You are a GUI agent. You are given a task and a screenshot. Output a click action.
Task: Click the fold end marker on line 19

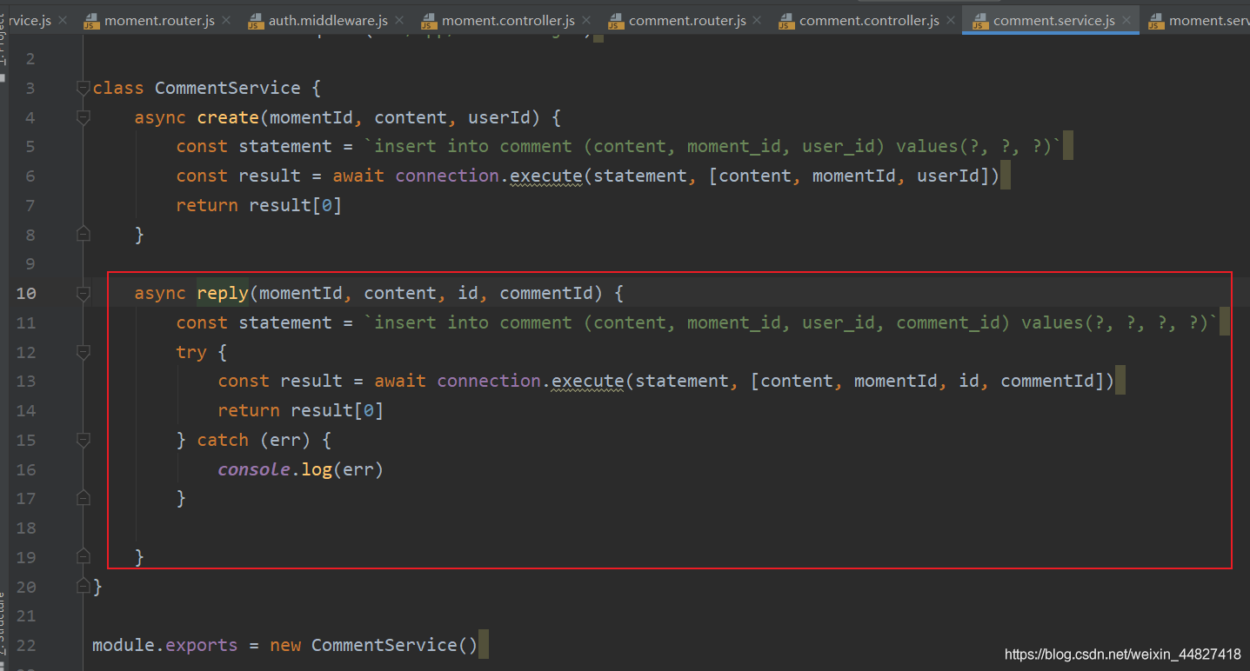83,556
